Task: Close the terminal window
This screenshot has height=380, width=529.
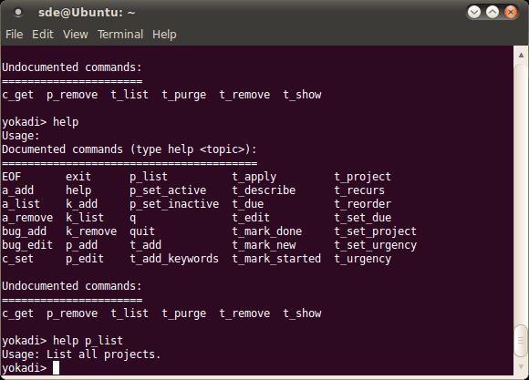Action: [511, 13]
